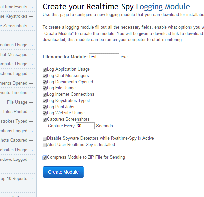The height and width of the screenshot is (197, 204).
Task: Enable Alert User Realtime-Spy is Installed
Action: coord(45,145)
